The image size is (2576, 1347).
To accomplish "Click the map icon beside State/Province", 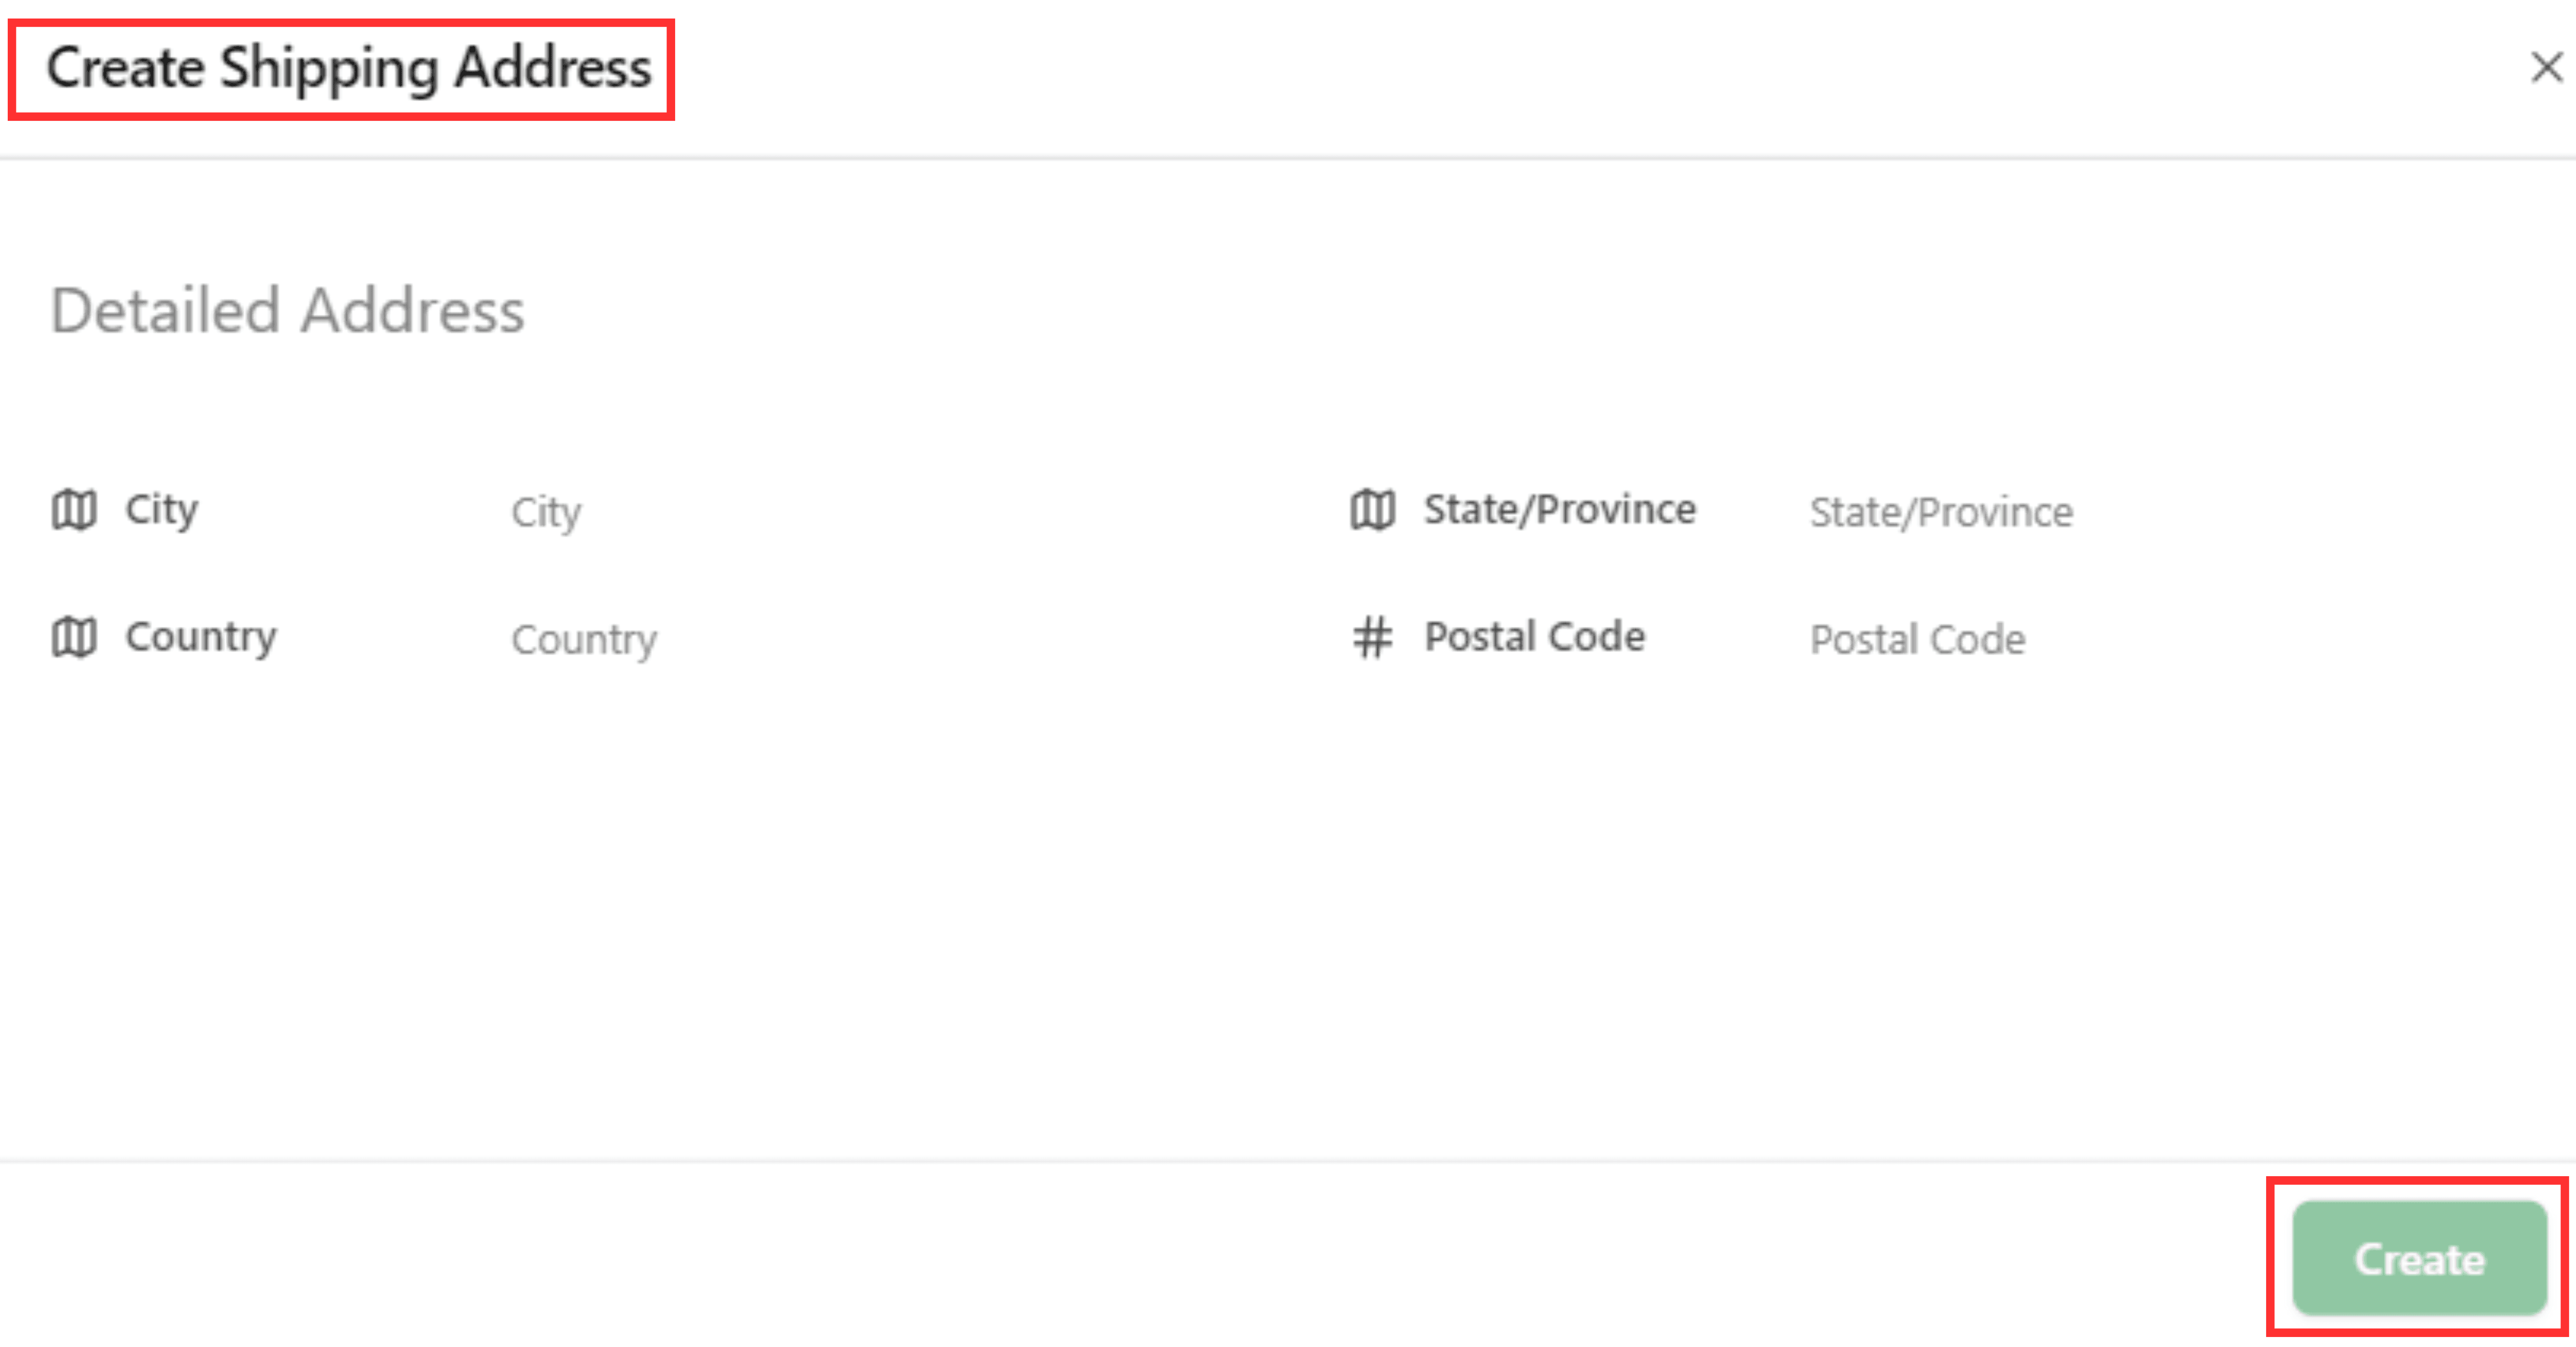I will (x=1372, y=510).
